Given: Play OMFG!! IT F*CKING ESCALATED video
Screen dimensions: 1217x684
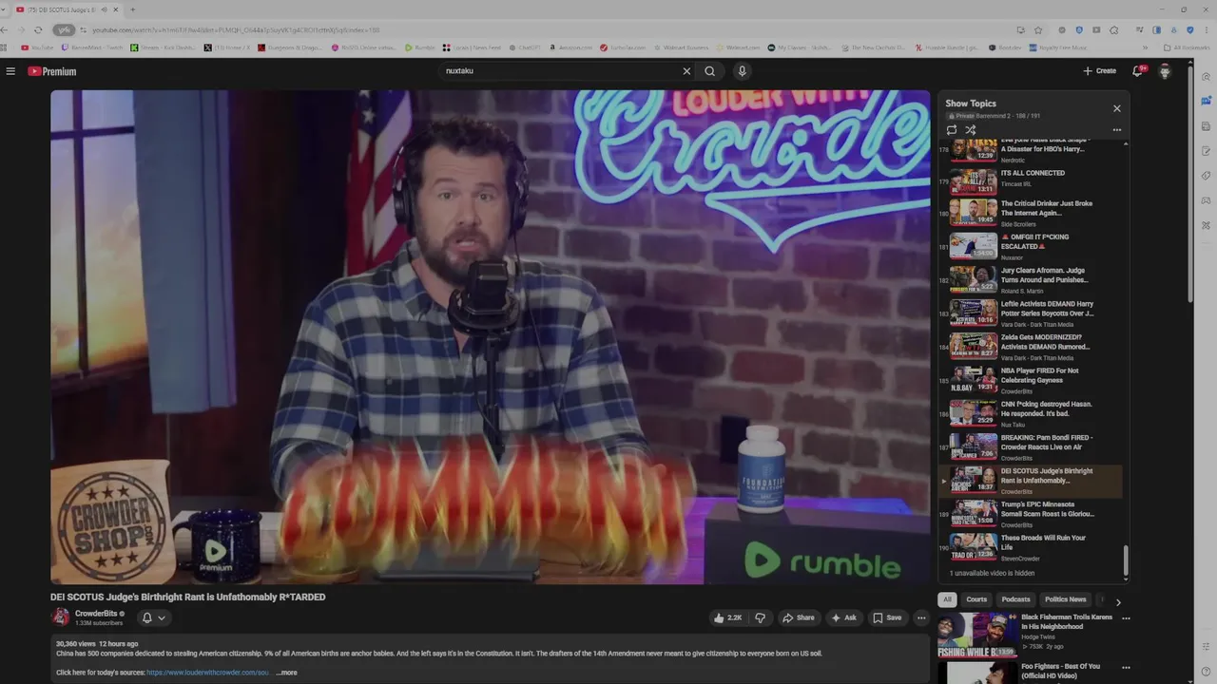Looking at the screenshot, I should coord(1032,246).
